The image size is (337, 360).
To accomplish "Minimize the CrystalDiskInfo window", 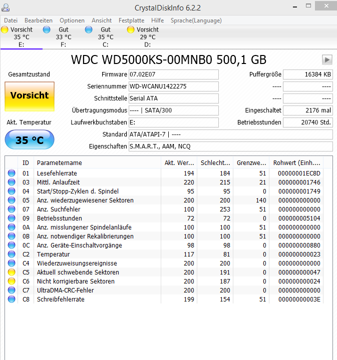I will [295, 7].
